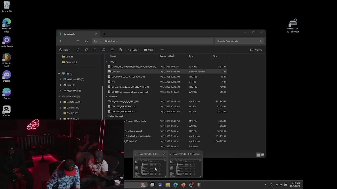Image resolution: width=337 pixels, height=189 pixels.
Task: Open Discord desktop shortcut
Action: point(7,76)
